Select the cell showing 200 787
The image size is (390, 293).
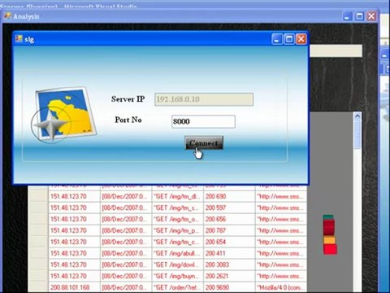229,230
